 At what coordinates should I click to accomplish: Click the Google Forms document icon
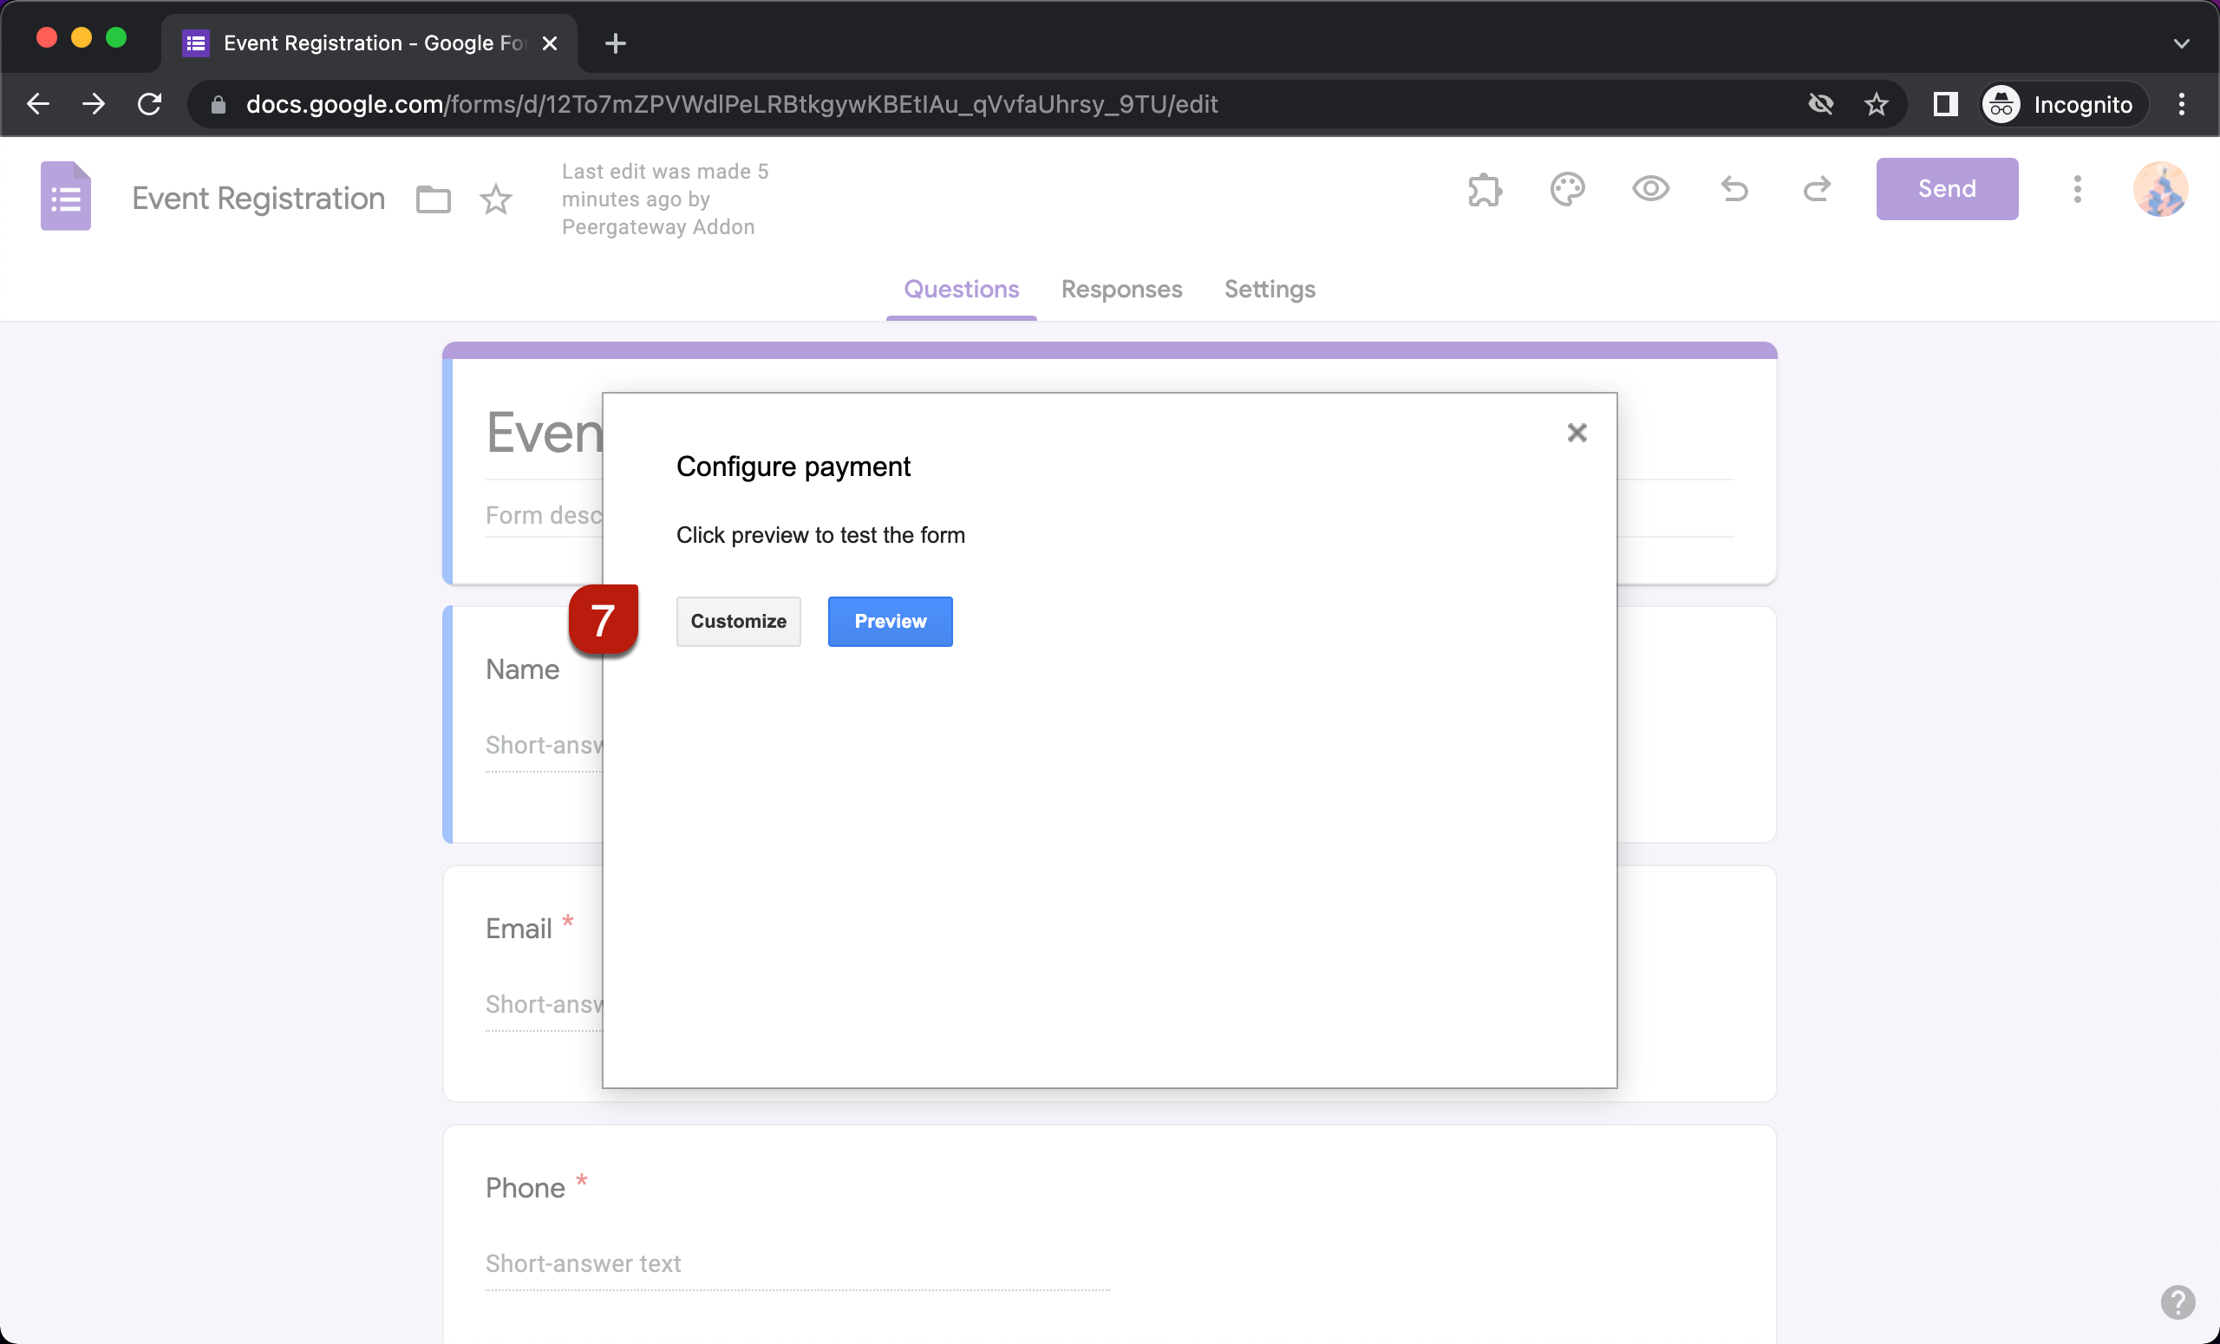tap(65, 195)
